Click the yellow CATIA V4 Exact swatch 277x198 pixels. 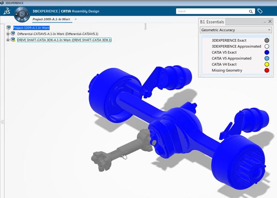[x=267, y=64]
